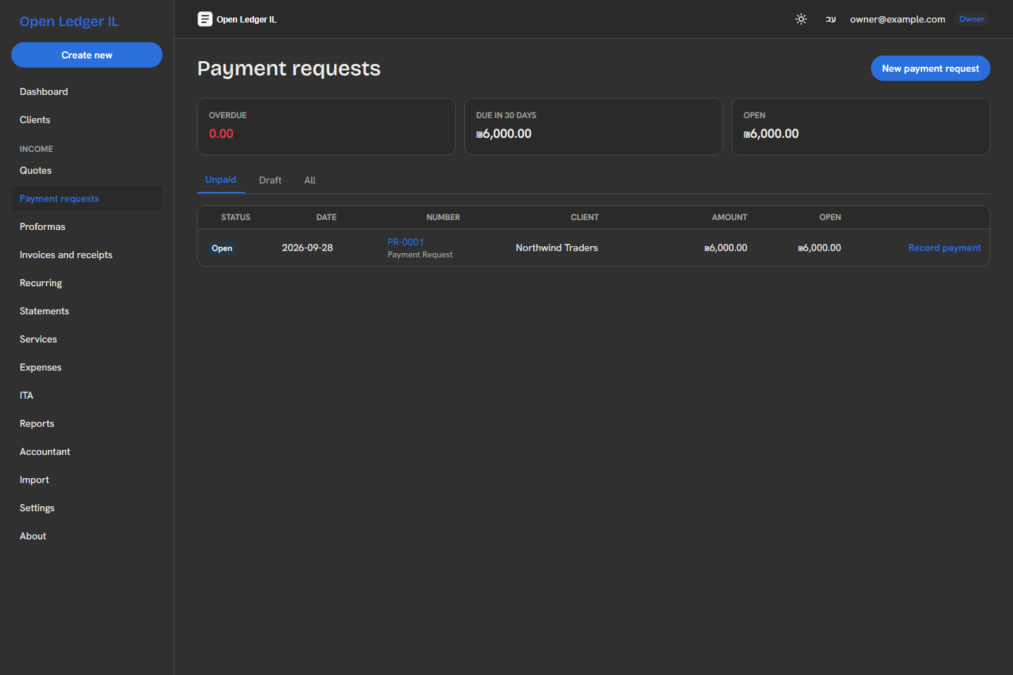Toggle the light/dark theme sun icon
Image resolution: width=1013 pixels, height=675 pixels.
click(801, 19)
